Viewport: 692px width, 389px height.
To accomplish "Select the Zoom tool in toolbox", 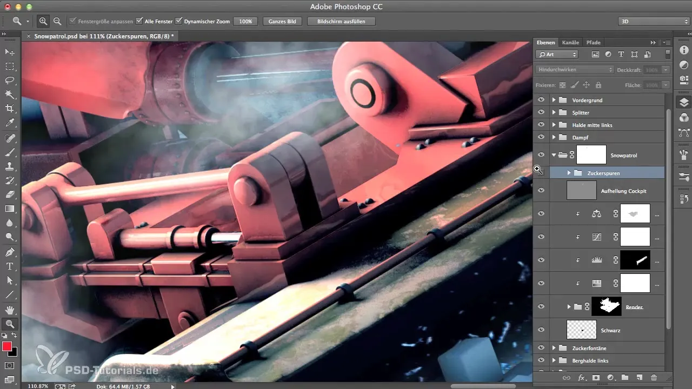I will [10, 324].
